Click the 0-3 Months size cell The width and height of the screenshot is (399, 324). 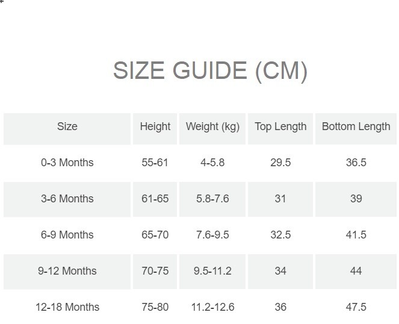67,163
